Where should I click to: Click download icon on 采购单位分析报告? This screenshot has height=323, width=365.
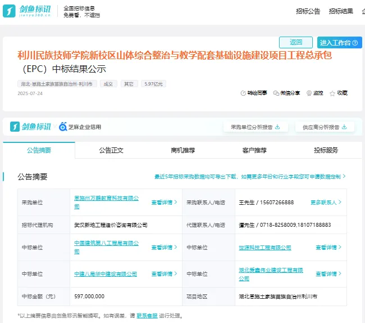[277, 127]
